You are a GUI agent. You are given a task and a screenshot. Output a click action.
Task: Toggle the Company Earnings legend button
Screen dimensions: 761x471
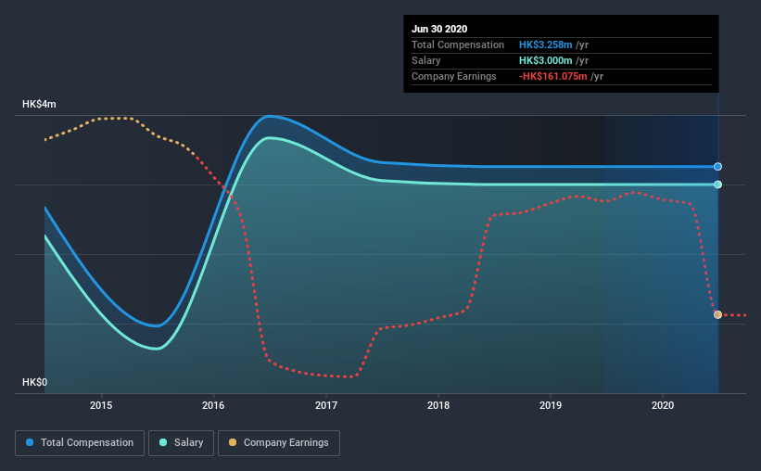(x=279, y=443)
